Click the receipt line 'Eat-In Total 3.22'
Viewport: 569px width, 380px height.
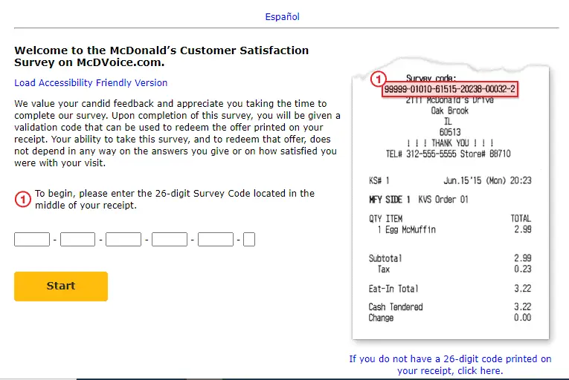pyautogui.click(x=450, y=289)
